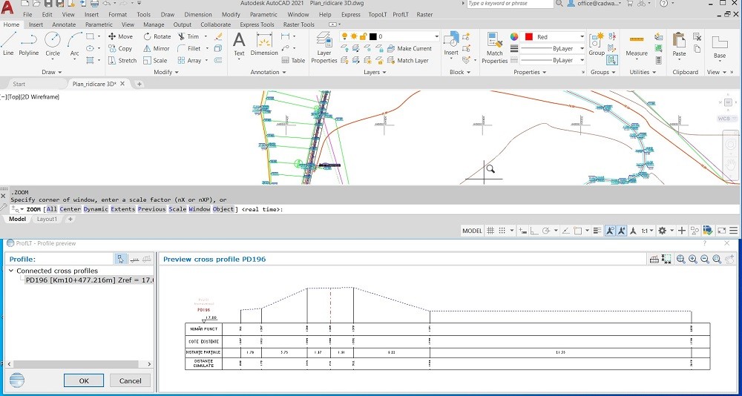Toggle drawing grid display in status bar

coord(490,231)
